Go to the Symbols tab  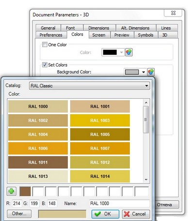pos(145,35)
